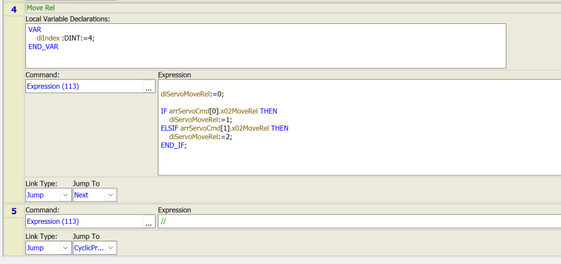Click the Expression label above step 4 editor
This screenshot has width=561, height=264.
[174, 75]
